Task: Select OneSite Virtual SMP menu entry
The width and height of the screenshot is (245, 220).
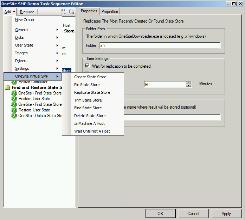Action: point(32,76)
